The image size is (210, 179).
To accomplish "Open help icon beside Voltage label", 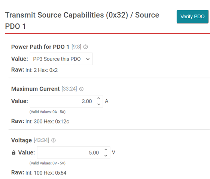I will coord(54,140).
